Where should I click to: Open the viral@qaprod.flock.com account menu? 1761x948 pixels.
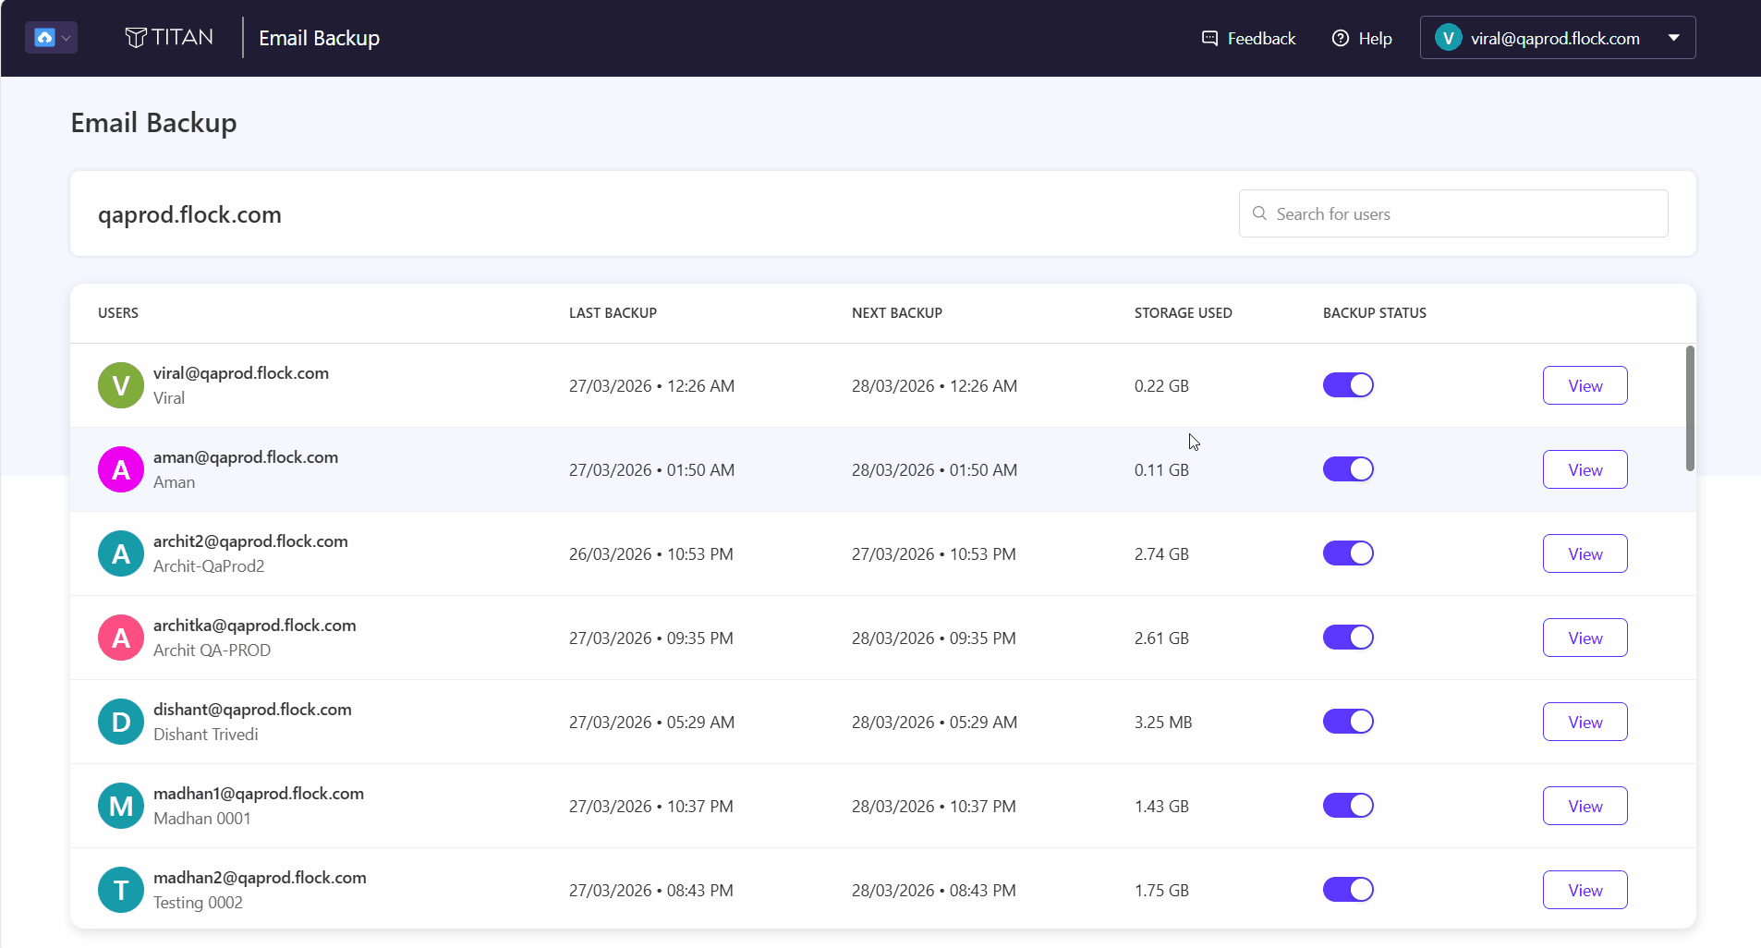click(1557, 38)
